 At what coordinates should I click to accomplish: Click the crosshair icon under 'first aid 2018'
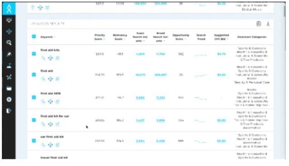(x=50, y=101)
